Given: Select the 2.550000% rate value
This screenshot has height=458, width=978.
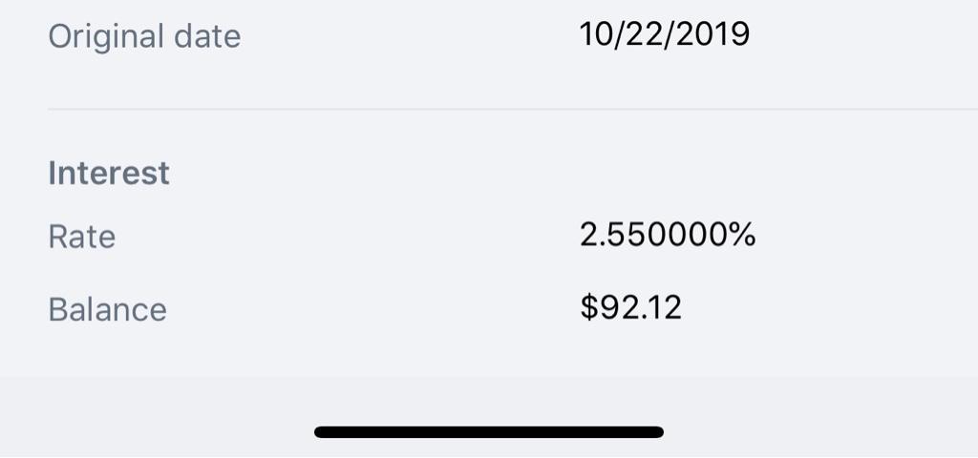Looking at the screenshot, I should coord(667,234).
